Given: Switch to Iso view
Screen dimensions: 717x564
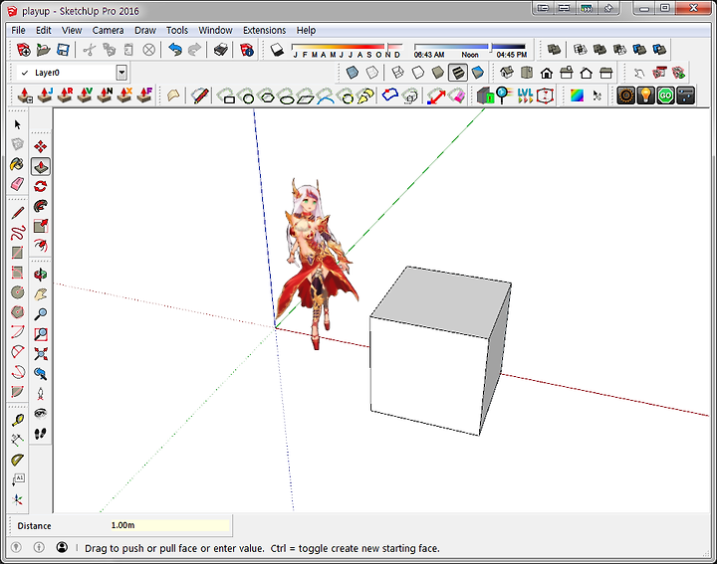Looking at the screenshot, I should pyautogui.click(x=507, y=73).
